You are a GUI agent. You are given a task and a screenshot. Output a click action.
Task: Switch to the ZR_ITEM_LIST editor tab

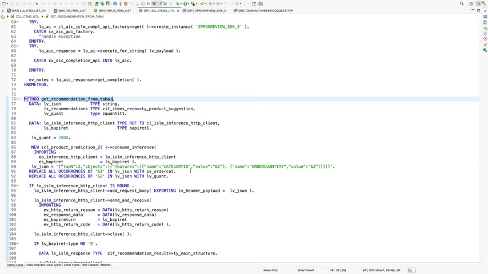click(x=70, y=11)
